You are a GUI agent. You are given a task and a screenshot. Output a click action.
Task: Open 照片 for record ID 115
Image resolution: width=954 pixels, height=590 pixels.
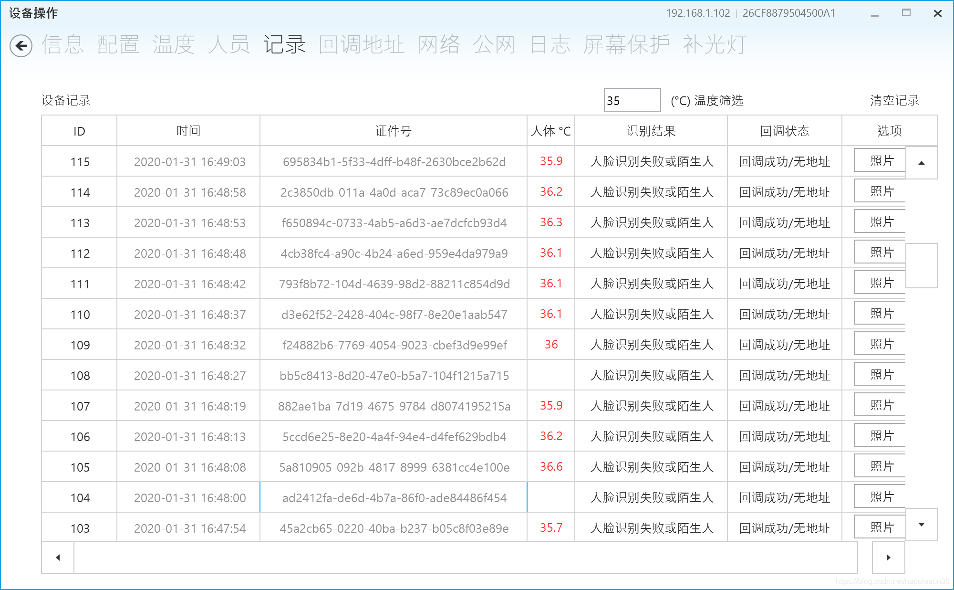pos(881,161)
